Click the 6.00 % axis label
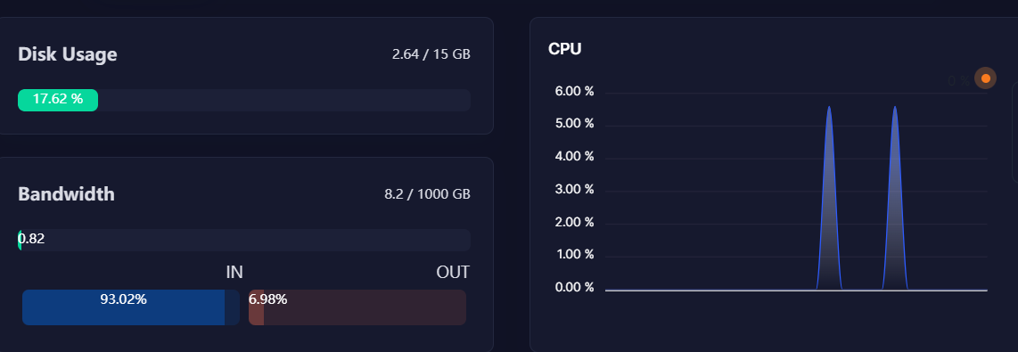 (575, 92)
